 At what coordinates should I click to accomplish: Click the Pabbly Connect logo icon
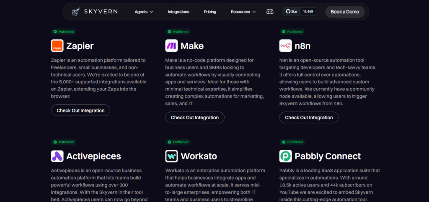pos(285,156)
